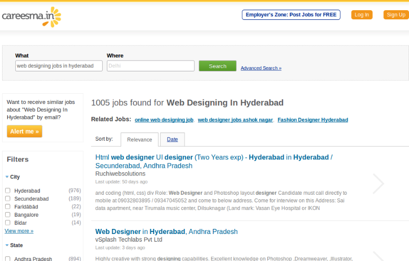Open the first job's right chevron arrow

378,184
